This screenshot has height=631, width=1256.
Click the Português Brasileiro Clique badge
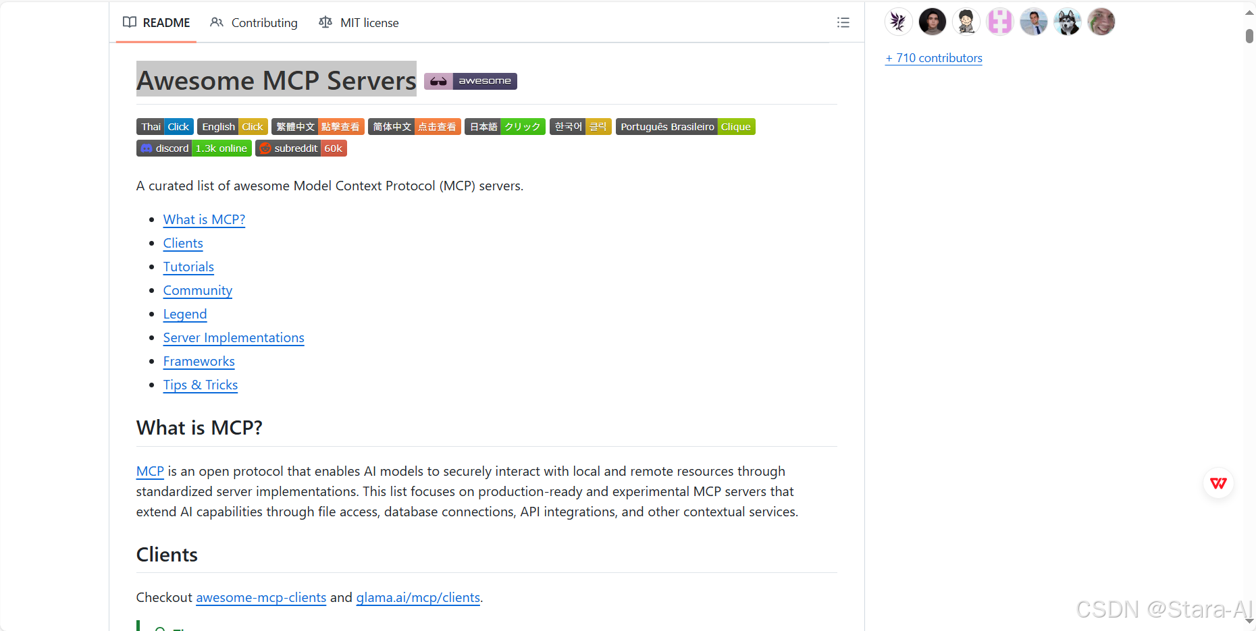(x=685, y=127)
